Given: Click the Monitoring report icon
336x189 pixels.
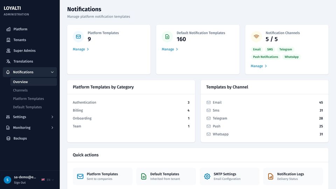Looking at the screenshot, I should coord(8,127).
